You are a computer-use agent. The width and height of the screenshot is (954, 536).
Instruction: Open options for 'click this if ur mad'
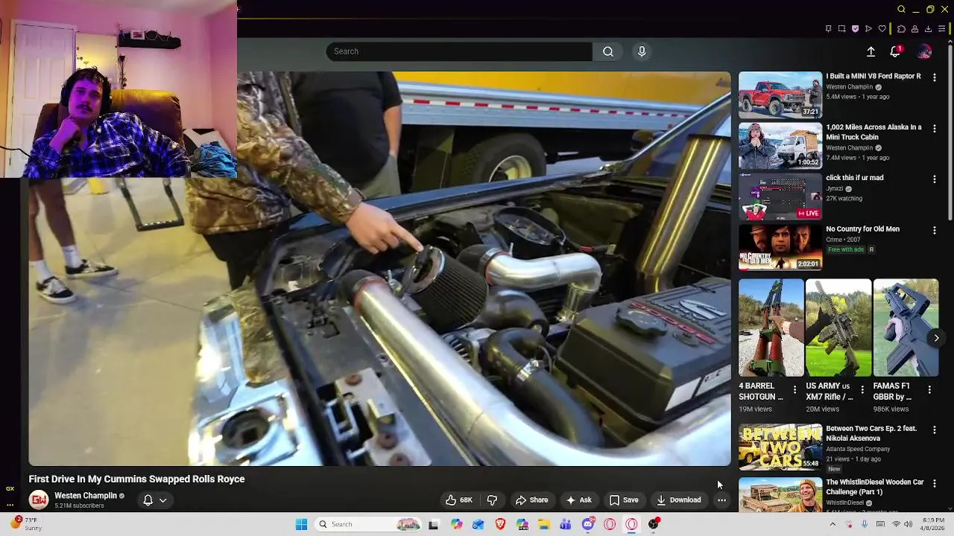coord(935,179)
